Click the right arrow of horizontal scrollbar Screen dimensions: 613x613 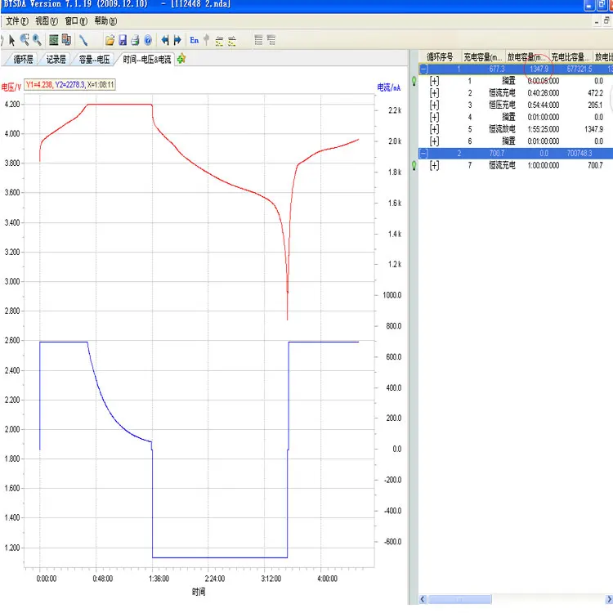[x=609, y=600]
